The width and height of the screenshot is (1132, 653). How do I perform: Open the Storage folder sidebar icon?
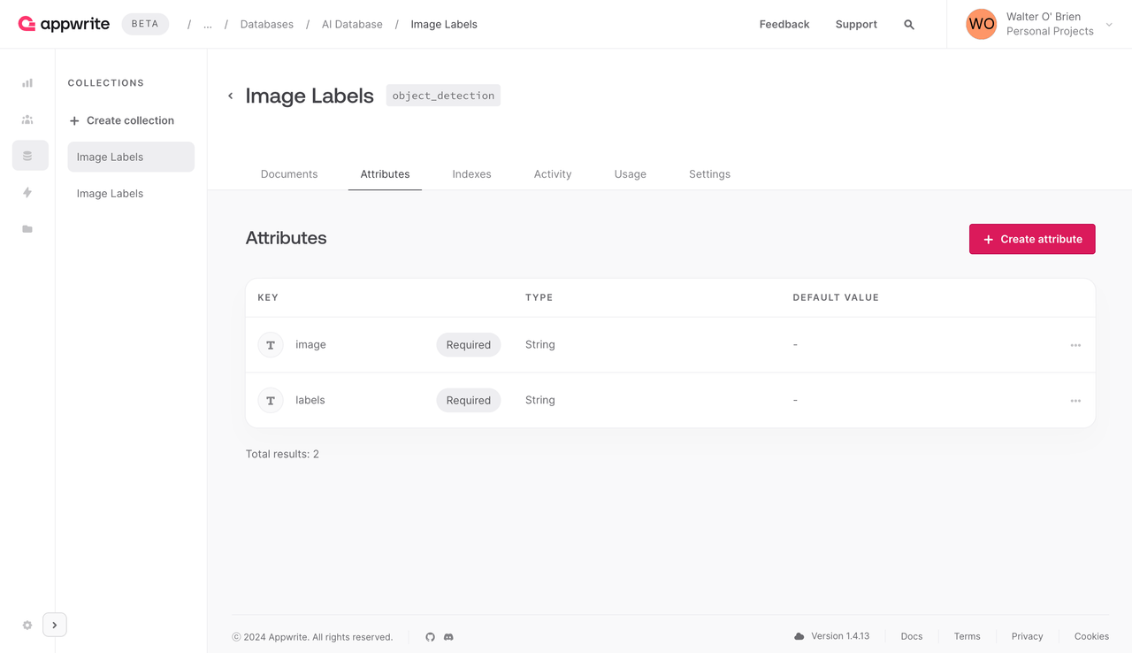(27, 229)
